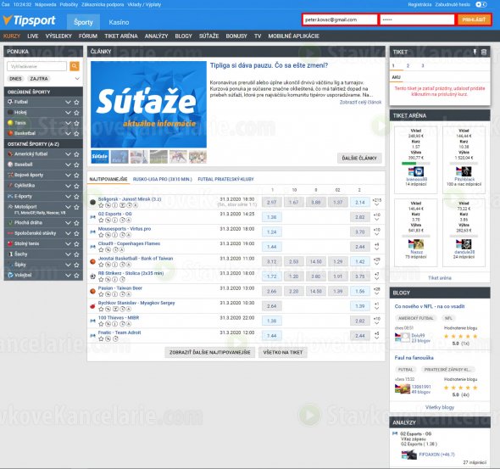Open the TIKET ARÉNA menu item
The width and height of the screenshot is (500, 469).
point(121,36)
